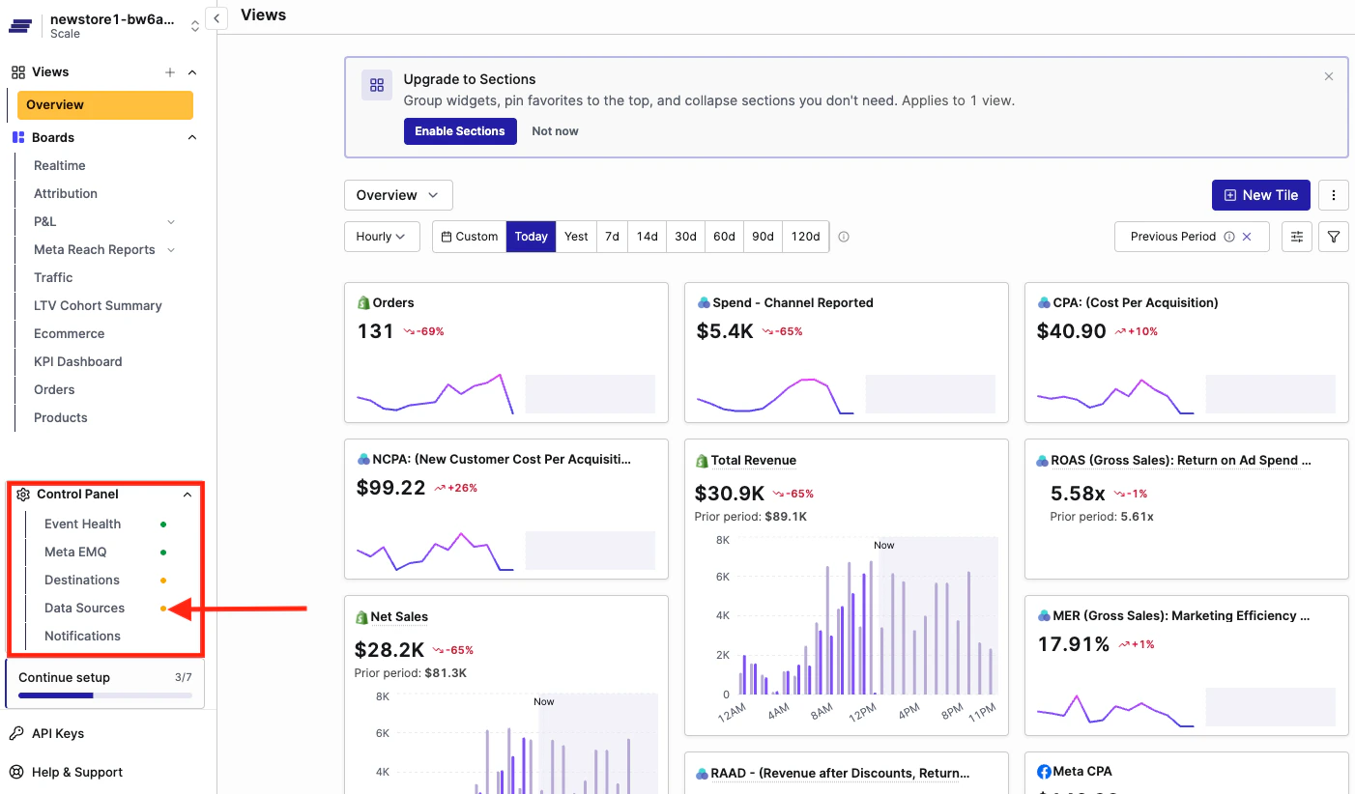
Task: Select the 120d date range
Action: click(x=806, y=237)
